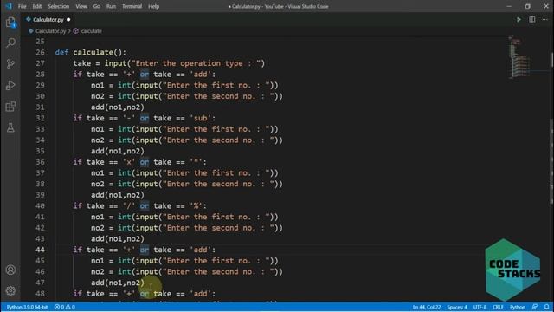Select Python 3.9.0 64-bit interpreter
The height and width of the screenshot is (312, 554).
[27, 307]
